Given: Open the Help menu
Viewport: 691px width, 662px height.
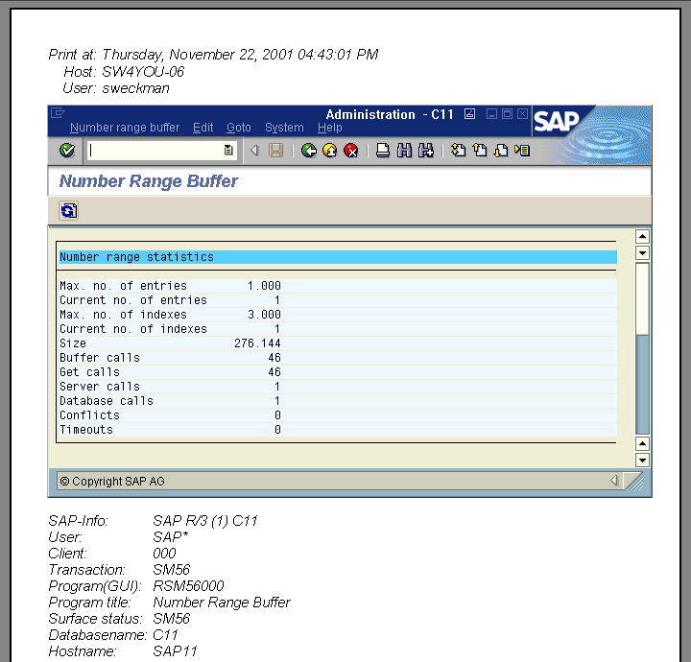Looking at the screenshot, I should click(x=330, y=128).
